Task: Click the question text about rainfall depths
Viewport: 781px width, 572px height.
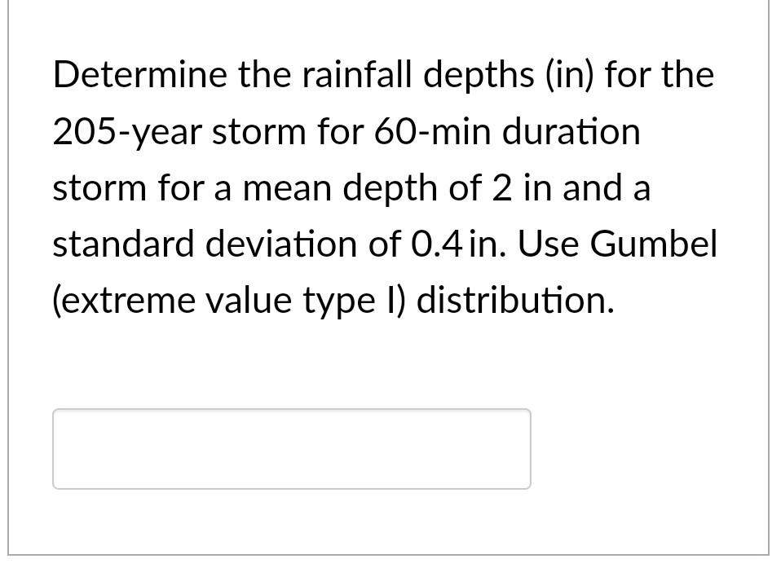Action: coord(383,187)
